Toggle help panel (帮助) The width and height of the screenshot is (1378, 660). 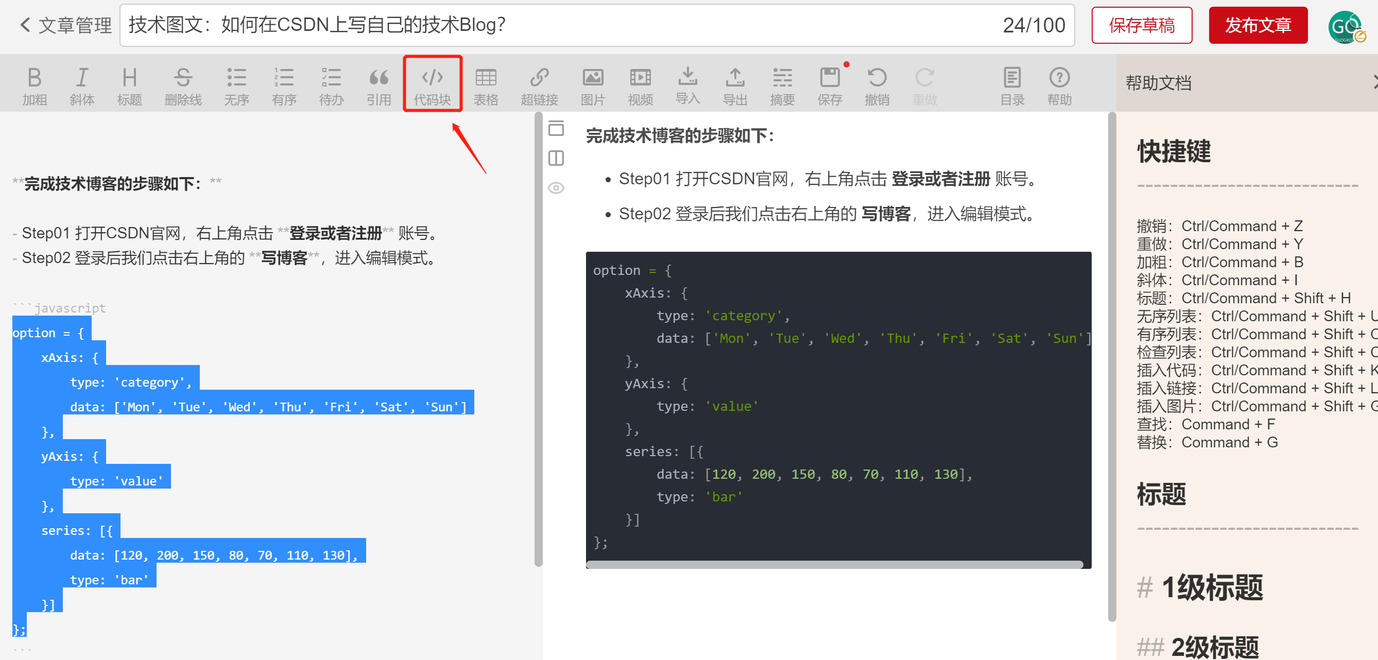[1059, 85]
